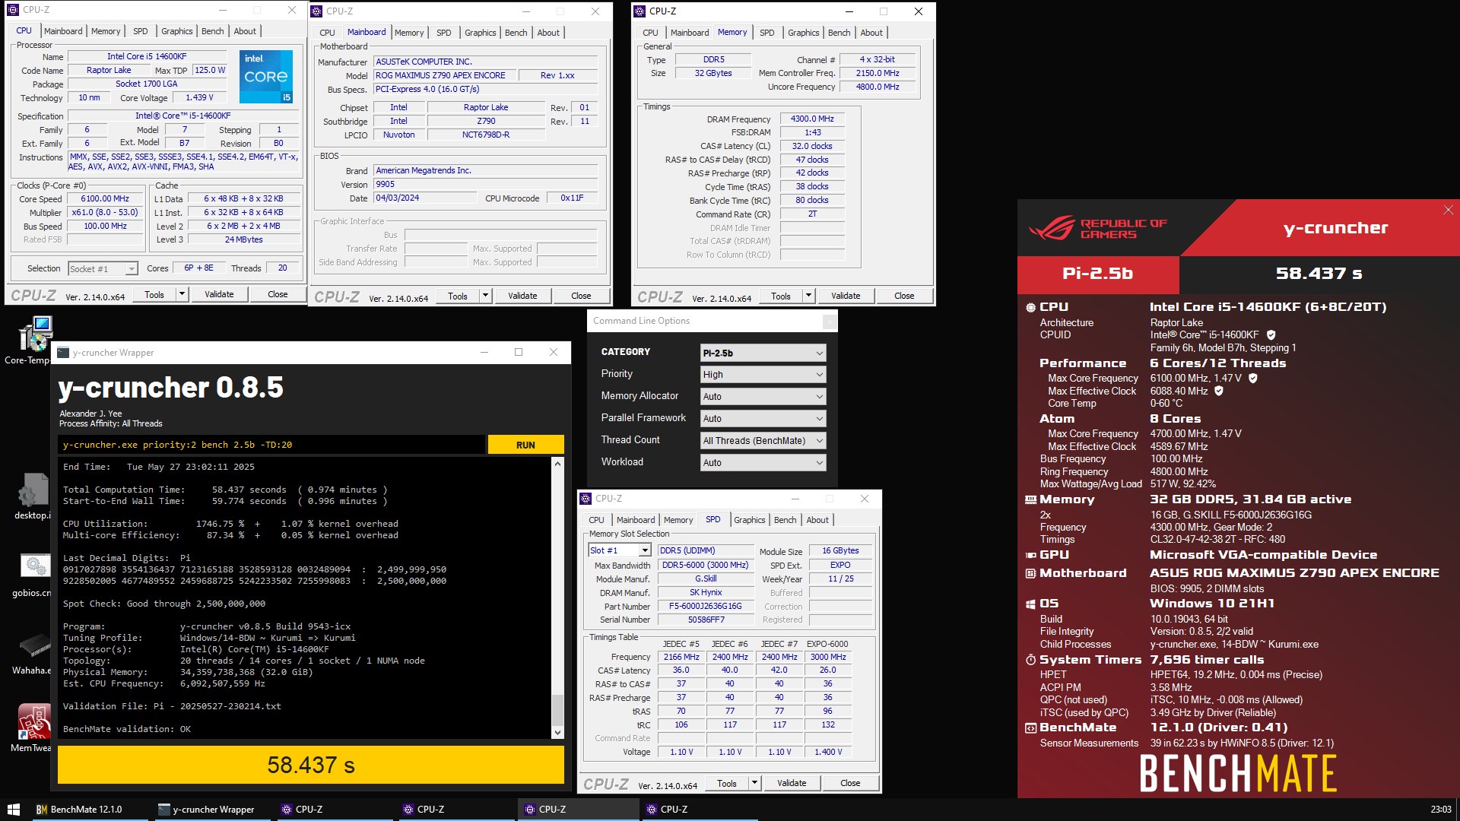Switch to Memory tab in SPD window

point(678,520)
